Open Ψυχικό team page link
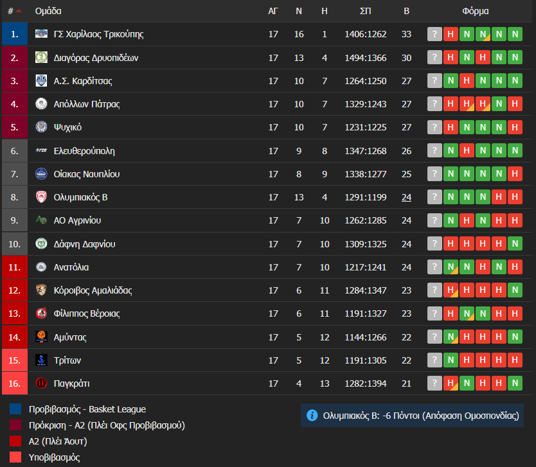 [x=67, y=127]
